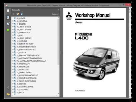Go to the 12_LUBRICATION bookmark
Screen dimensions: 136x102
coord(23,33)
